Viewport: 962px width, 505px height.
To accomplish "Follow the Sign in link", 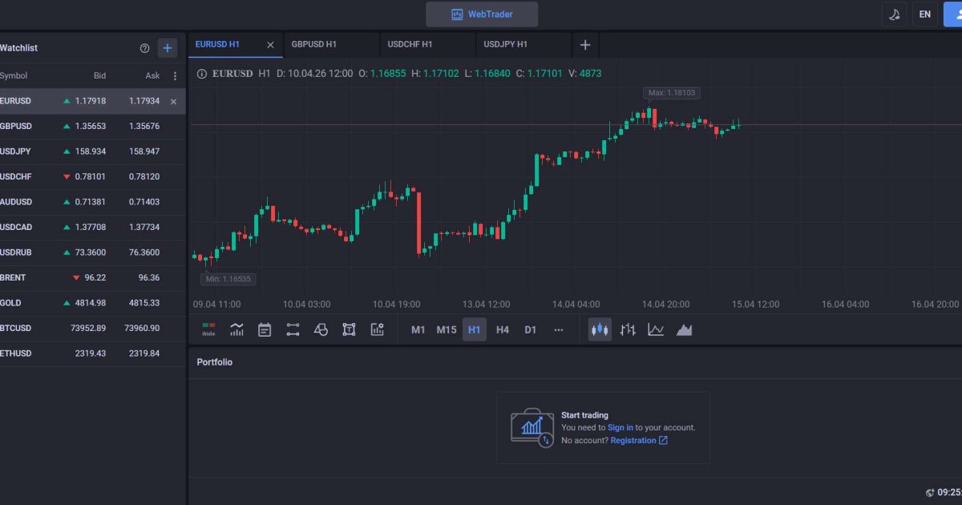I will coord(620,428).
